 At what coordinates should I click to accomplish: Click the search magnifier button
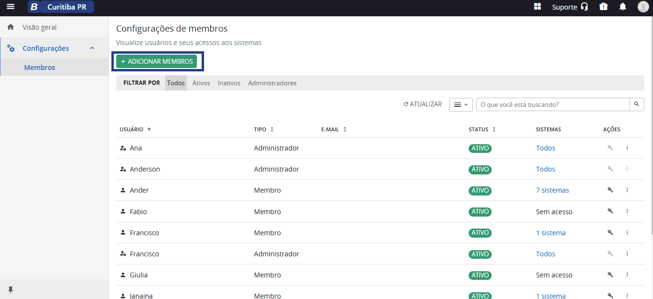[x=637, y=104]
